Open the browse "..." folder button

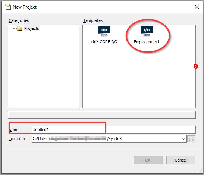(x=191, y=139)
